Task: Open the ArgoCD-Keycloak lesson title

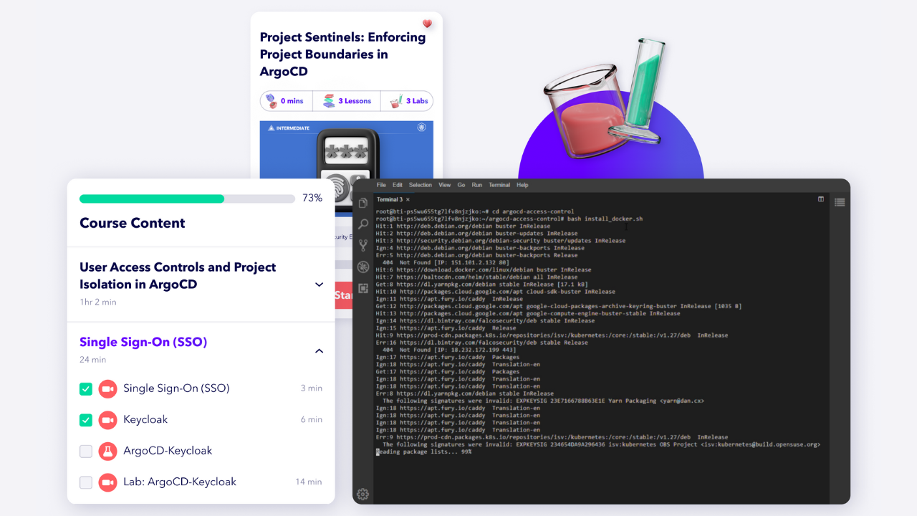Action: coord(168,451)
